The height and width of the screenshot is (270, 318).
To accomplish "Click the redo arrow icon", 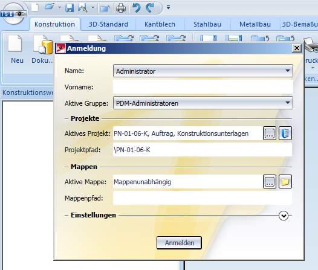I will (x=151, y=8).
